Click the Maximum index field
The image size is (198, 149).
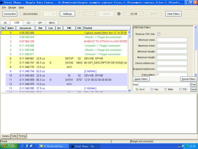(172, 46)
